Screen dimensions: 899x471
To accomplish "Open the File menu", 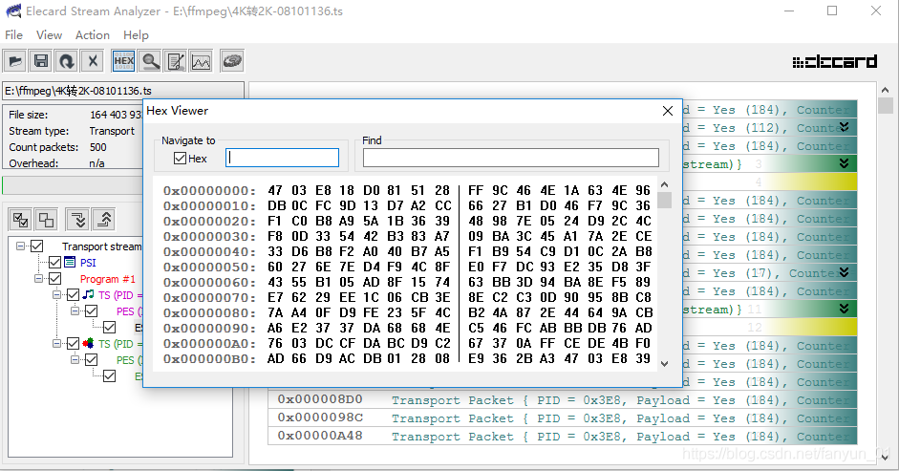I will [x=13, y=35].
